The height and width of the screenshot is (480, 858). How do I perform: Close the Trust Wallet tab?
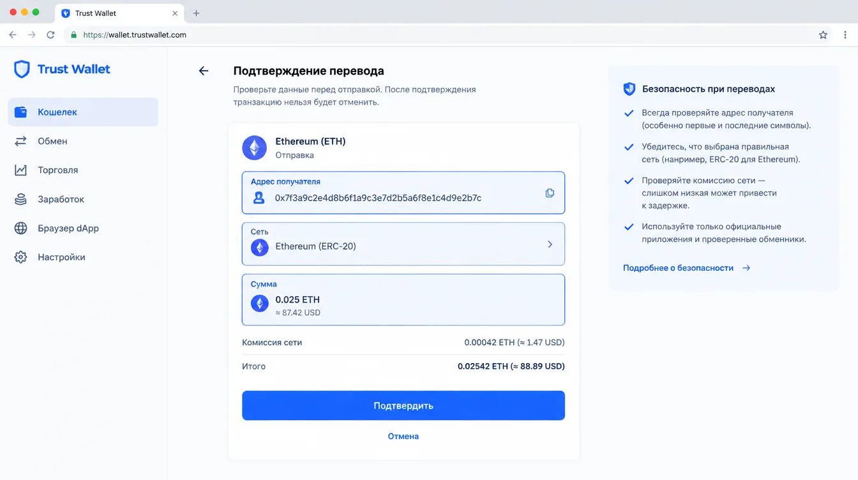[176, 13]
